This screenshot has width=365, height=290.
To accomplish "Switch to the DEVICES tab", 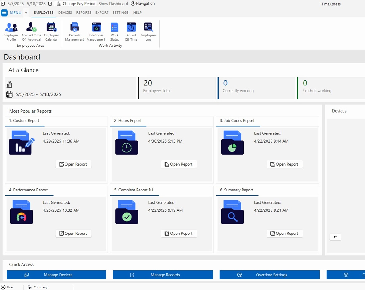I will [x=65, y=12].
